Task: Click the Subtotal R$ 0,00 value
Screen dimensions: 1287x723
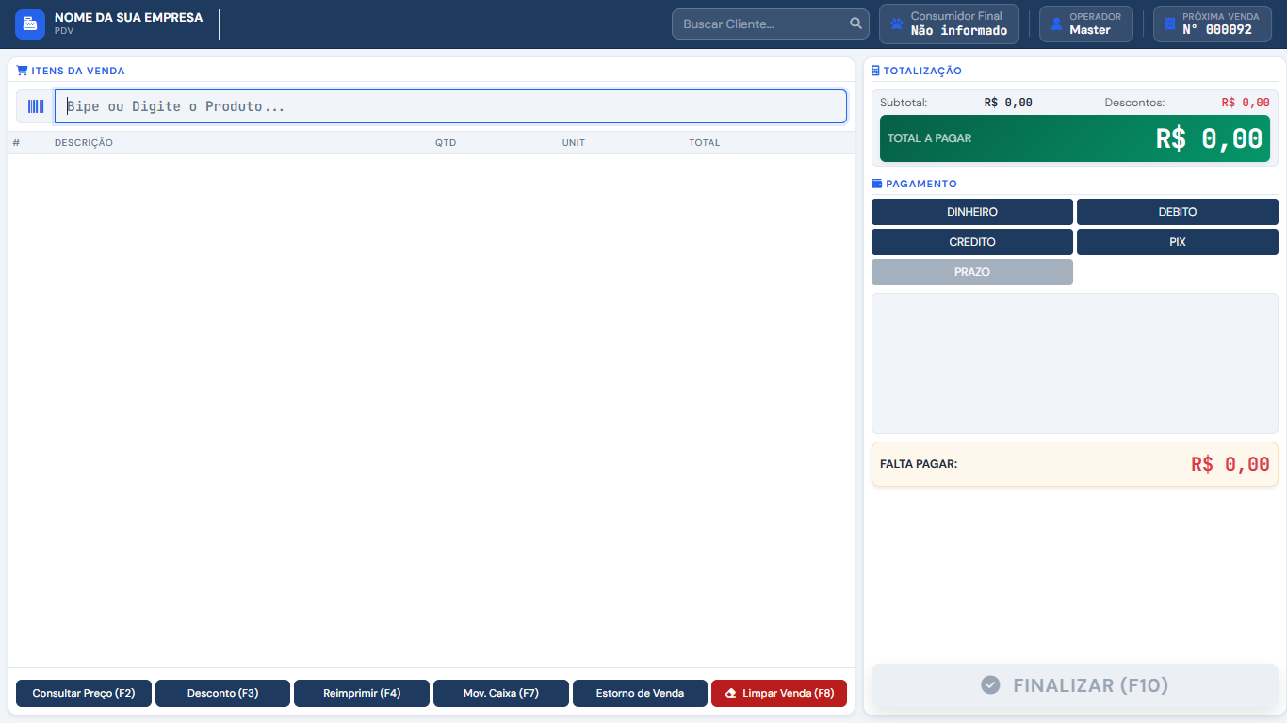Action: point(1008,103)
